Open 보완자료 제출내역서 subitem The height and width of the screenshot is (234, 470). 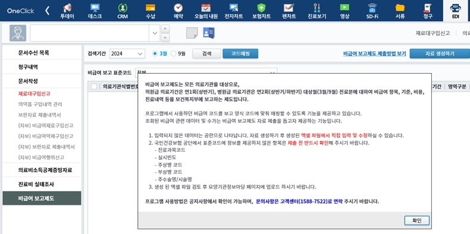40,115
